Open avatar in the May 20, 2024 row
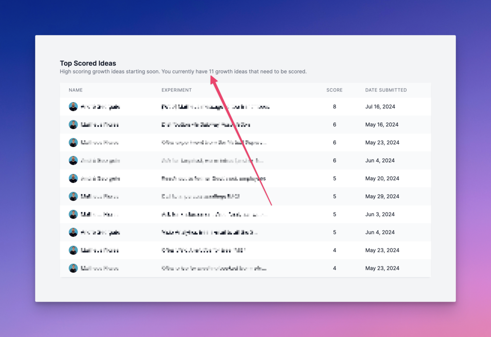This screenshot has width=491, height=337. (x=73, y=179)
